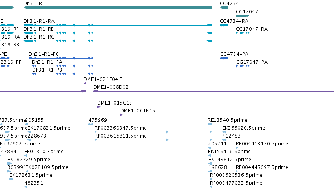Click the 475969 feature label
This screenshot has width=334, height=189.
98,120
